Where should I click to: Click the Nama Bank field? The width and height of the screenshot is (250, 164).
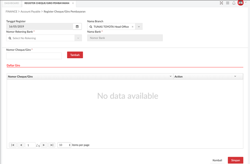[125, 38]
